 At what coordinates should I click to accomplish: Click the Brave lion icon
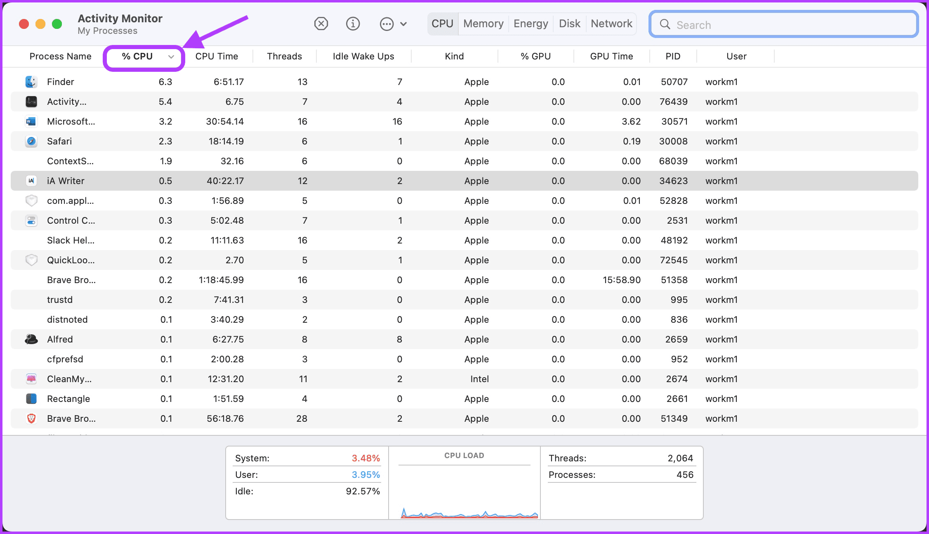tap(31, 418)
